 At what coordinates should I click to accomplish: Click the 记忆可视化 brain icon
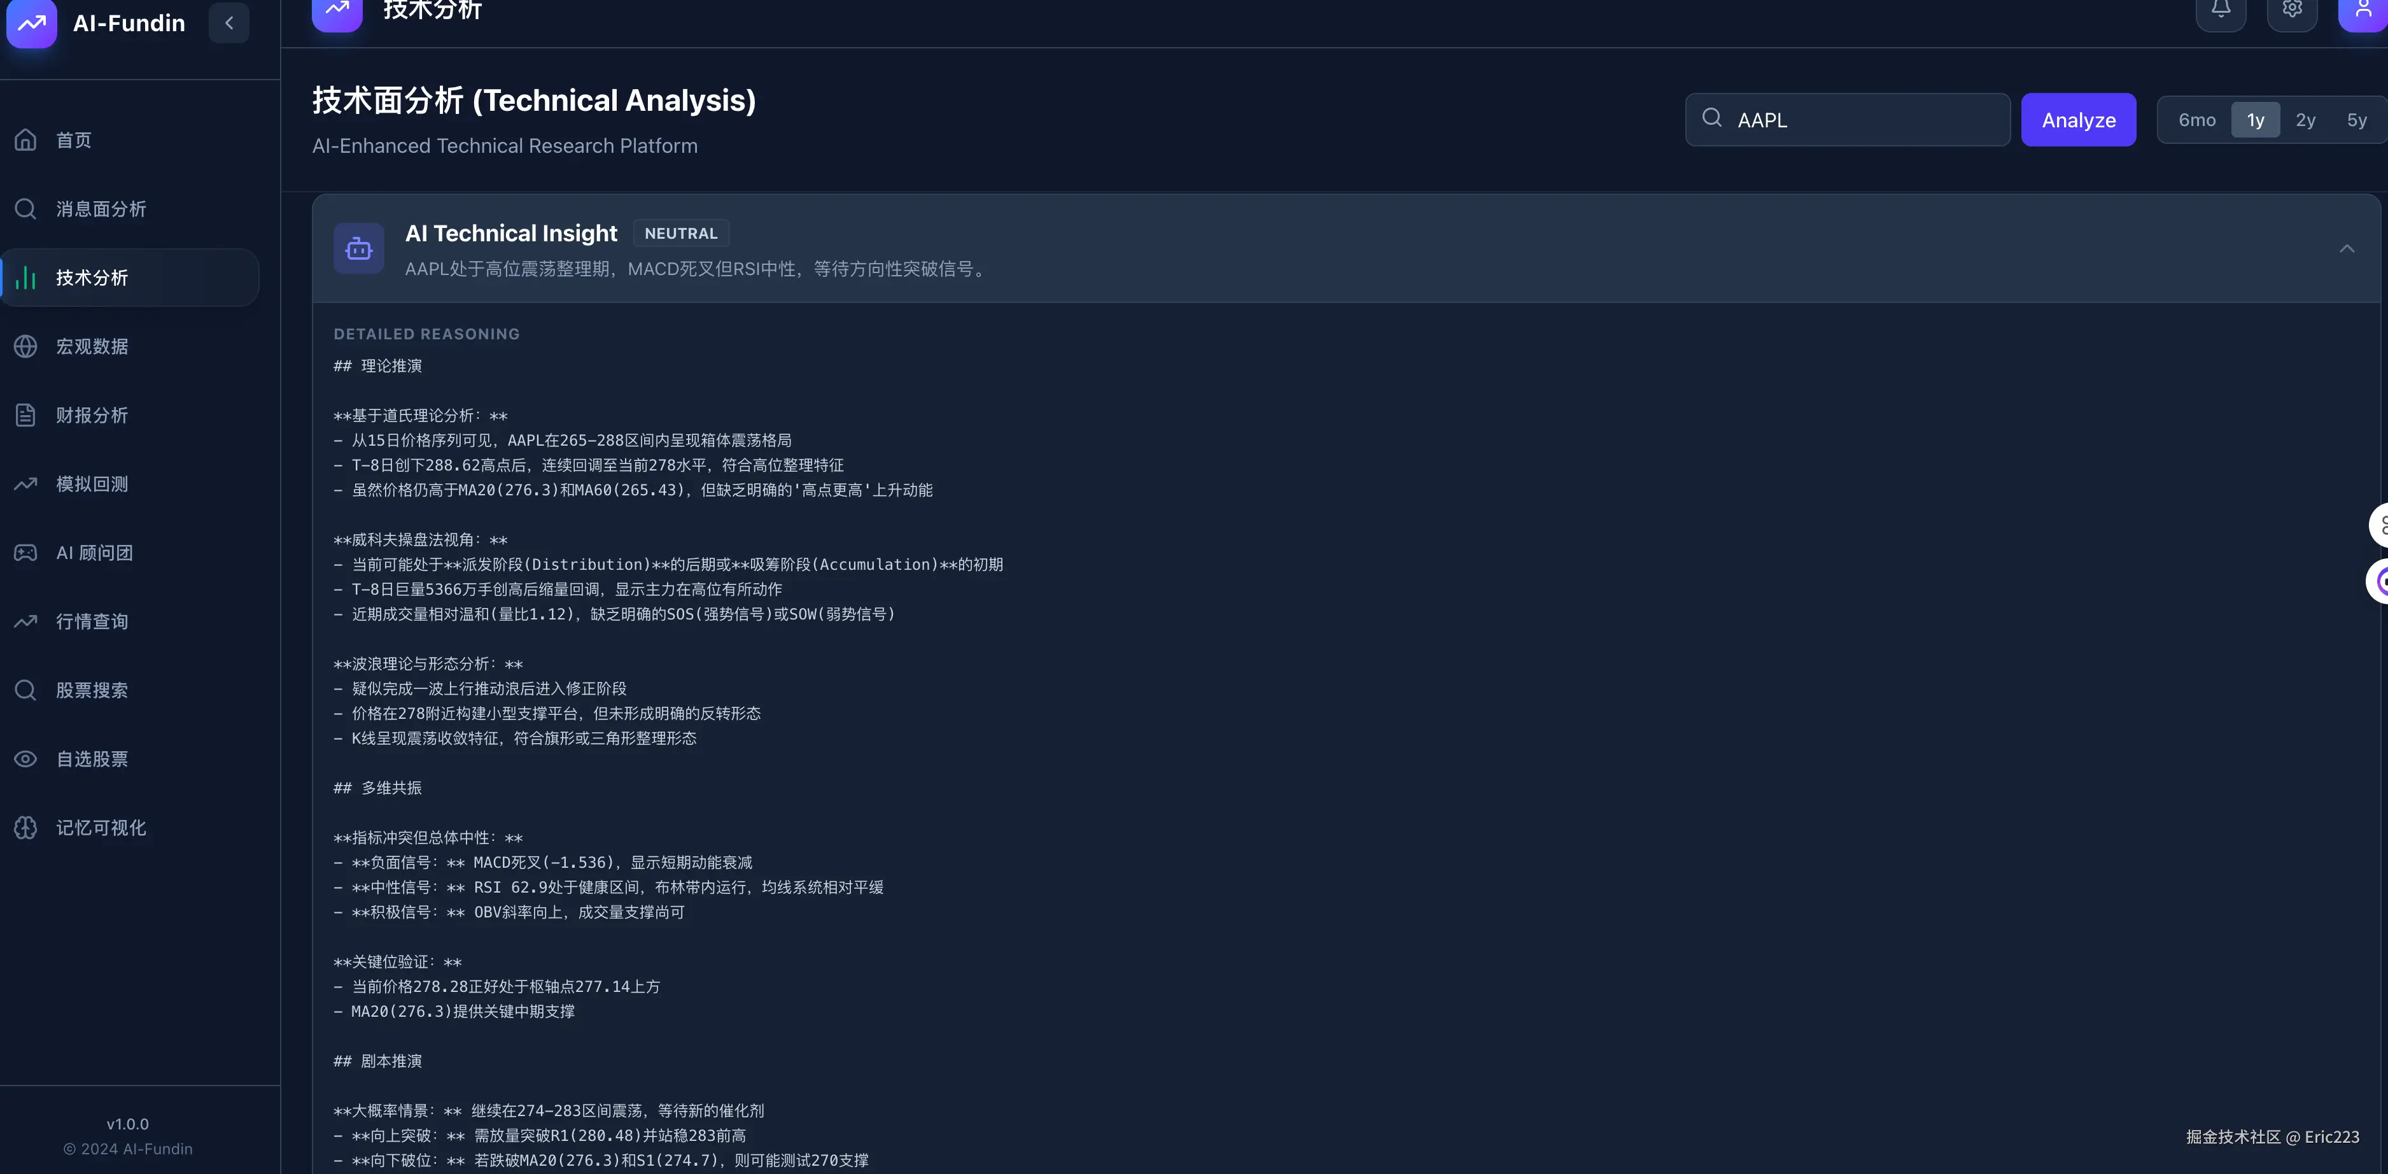tap(26, 827)
